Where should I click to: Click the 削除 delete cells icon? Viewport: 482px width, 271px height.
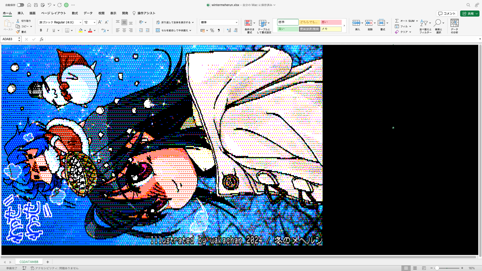point(369,23)
